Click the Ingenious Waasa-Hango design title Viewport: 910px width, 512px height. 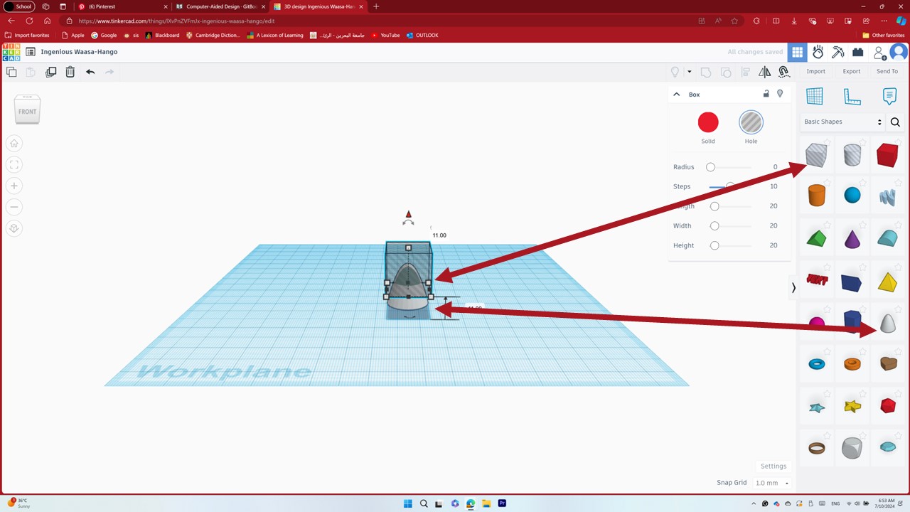tap(79, 52)
